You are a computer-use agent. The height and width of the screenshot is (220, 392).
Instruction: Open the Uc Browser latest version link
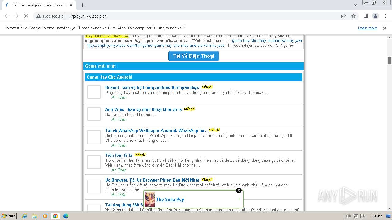coord(152,180)
